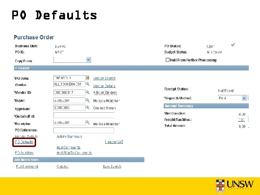Viewport: 260px width, 195px height.
Task: Click the Vendor lookup magnifier icon
Action: (87, 84)
